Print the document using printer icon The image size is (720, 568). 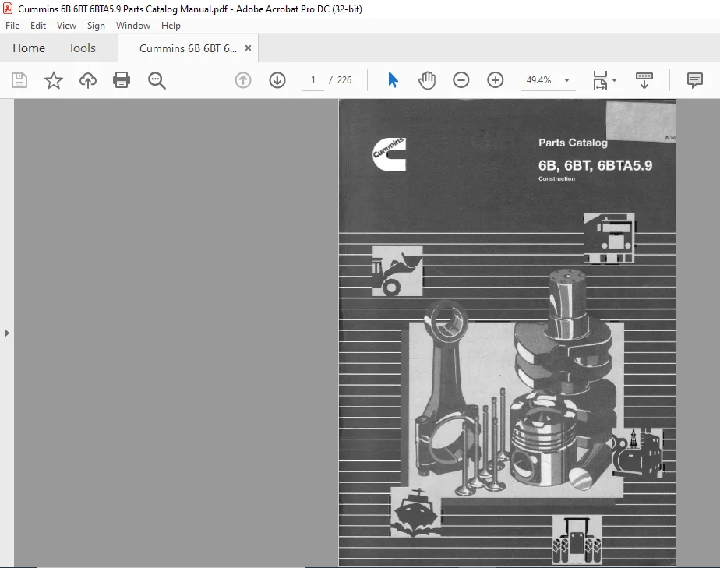(x=122, y=80)
